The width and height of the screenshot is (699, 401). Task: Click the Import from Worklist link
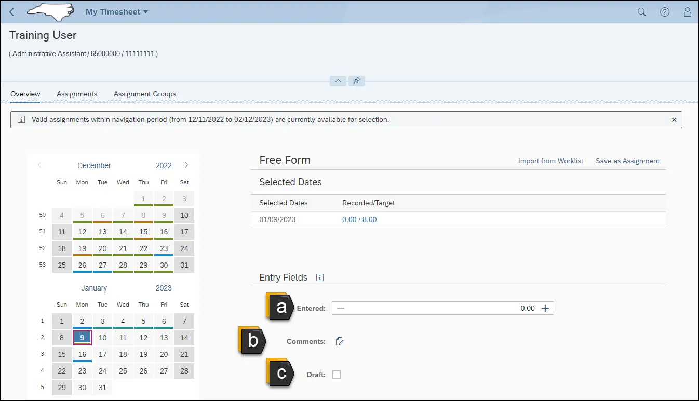tap(550, 161)
